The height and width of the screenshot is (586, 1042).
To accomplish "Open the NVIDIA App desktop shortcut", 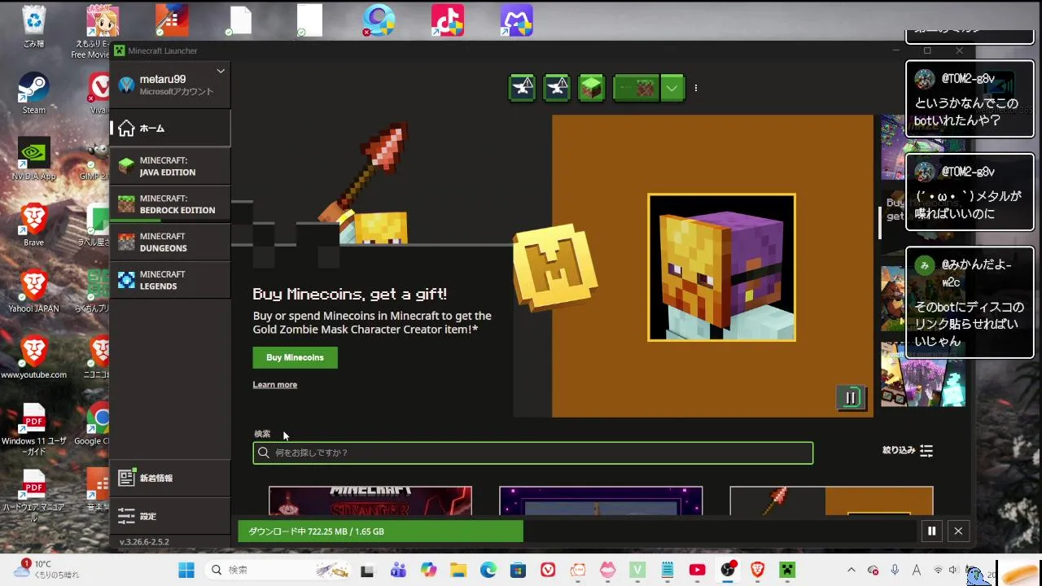I will pos(34,159).
